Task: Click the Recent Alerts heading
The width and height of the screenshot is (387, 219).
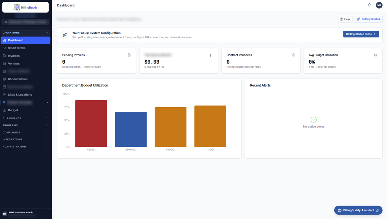Action: point(260,86)
